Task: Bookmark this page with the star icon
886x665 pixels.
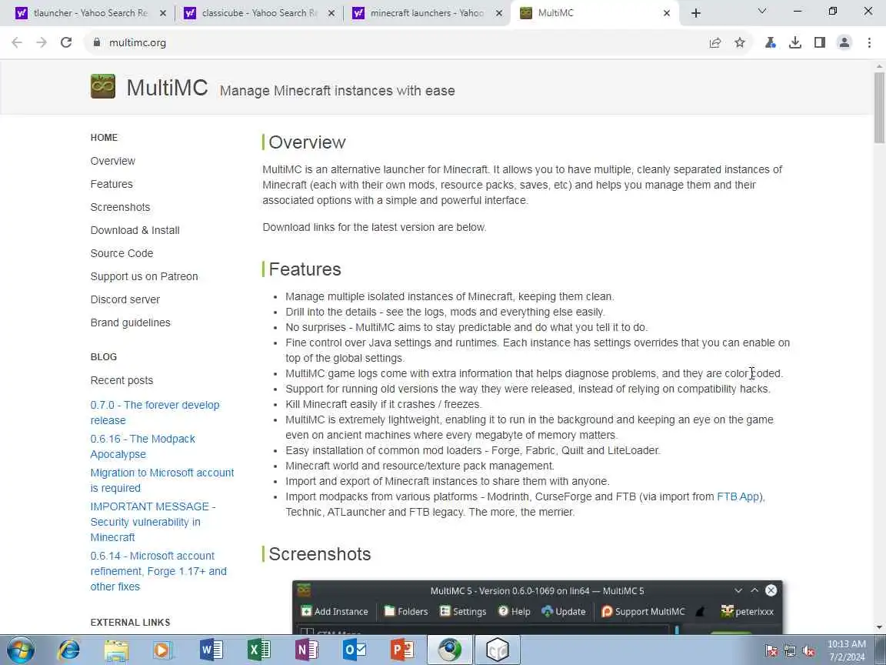Action: coord(740,42)
